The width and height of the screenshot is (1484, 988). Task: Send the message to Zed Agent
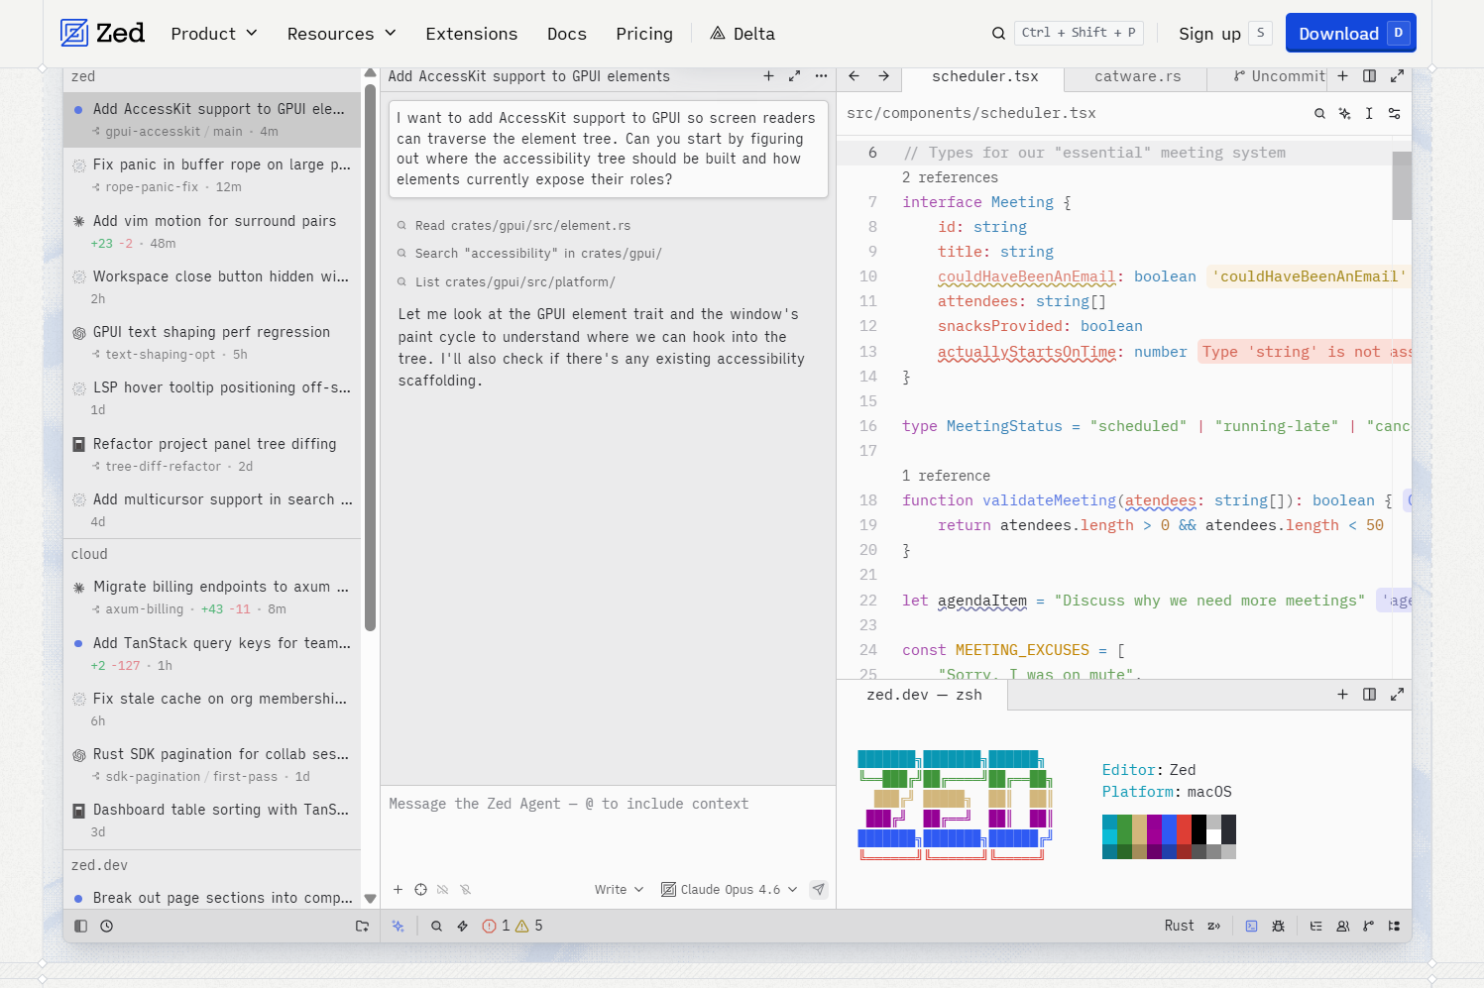818,890
